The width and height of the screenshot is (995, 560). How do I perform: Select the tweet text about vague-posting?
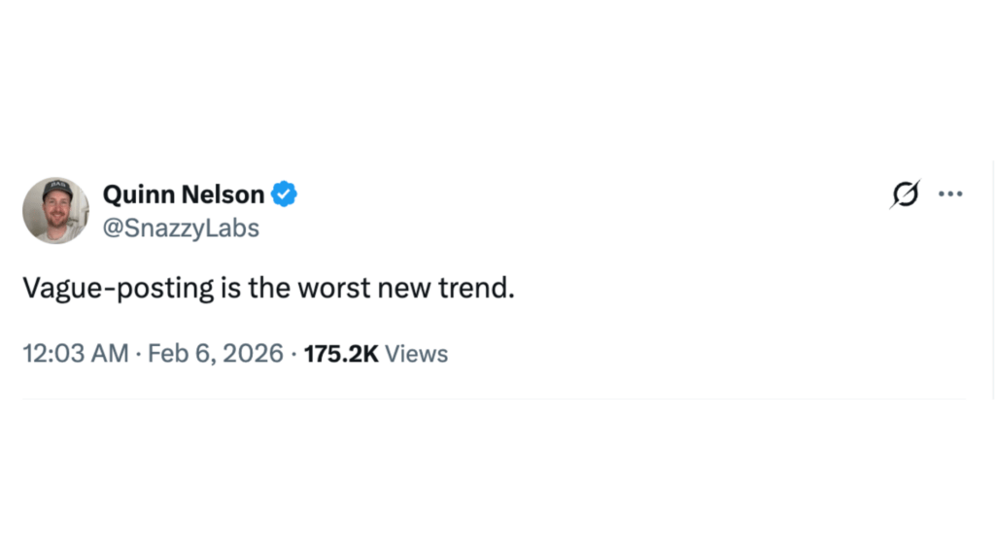[269, 288]
